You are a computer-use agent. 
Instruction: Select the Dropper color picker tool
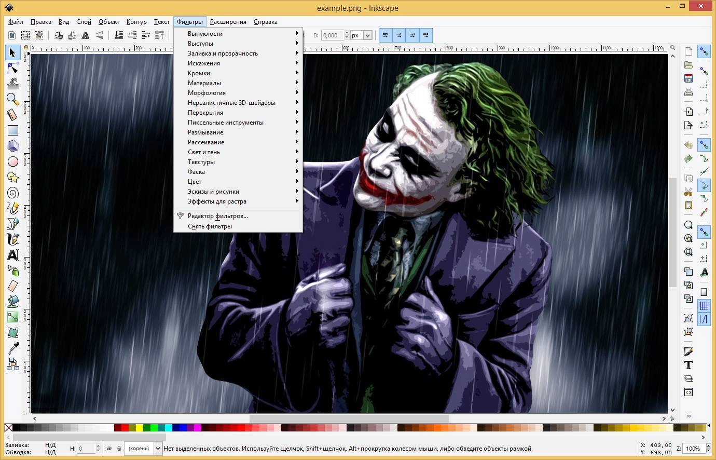(12, 348)
